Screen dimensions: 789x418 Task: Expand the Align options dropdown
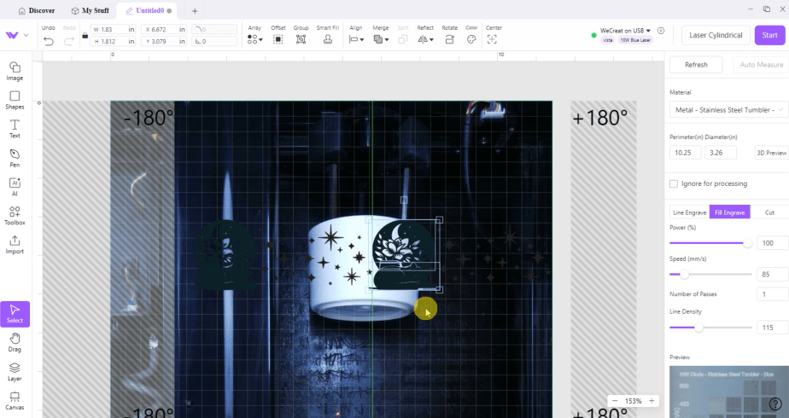pos(356,39)
